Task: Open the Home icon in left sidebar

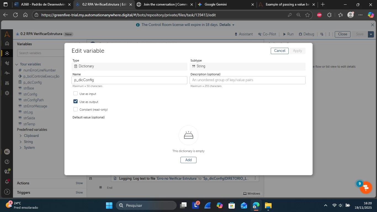Action: [x=7, y=43]
